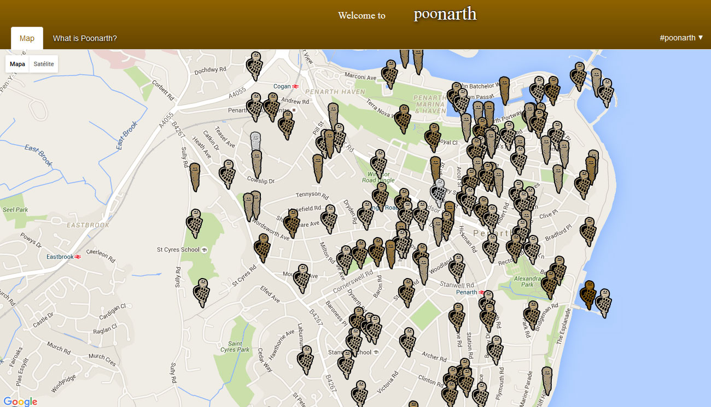
Task: Click the Penarth railway station label
Action: tap(470, 292)
